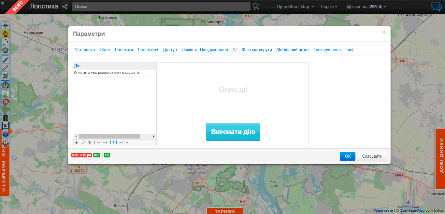Image resolution: width=445 pixels, height=214 pixels.
Task: Click the API integration badge
Action: pyautogui.click(x=97, y=155)
